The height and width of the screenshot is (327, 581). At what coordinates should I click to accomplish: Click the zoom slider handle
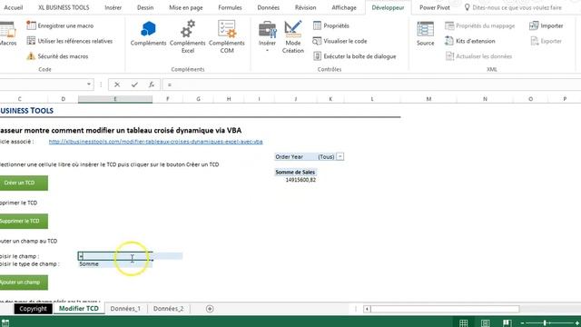click(545, 323)
